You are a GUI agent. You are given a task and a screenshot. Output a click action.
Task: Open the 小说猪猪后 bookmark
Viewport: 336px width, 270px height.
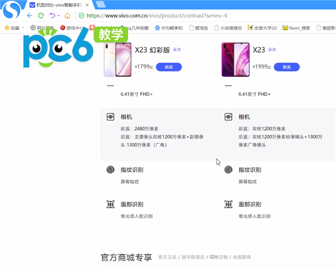pyautogui.click(x=228, y=28)
